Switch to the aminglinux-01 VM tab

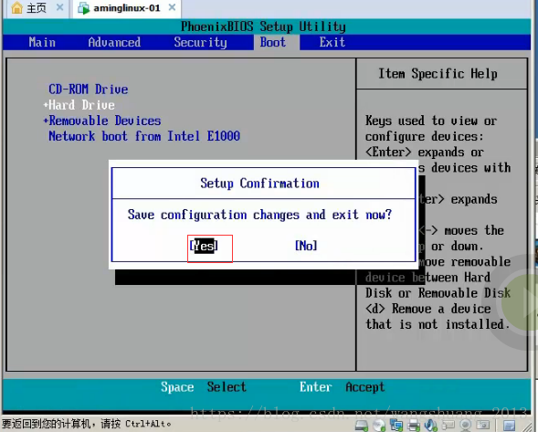tap(127, 8)
